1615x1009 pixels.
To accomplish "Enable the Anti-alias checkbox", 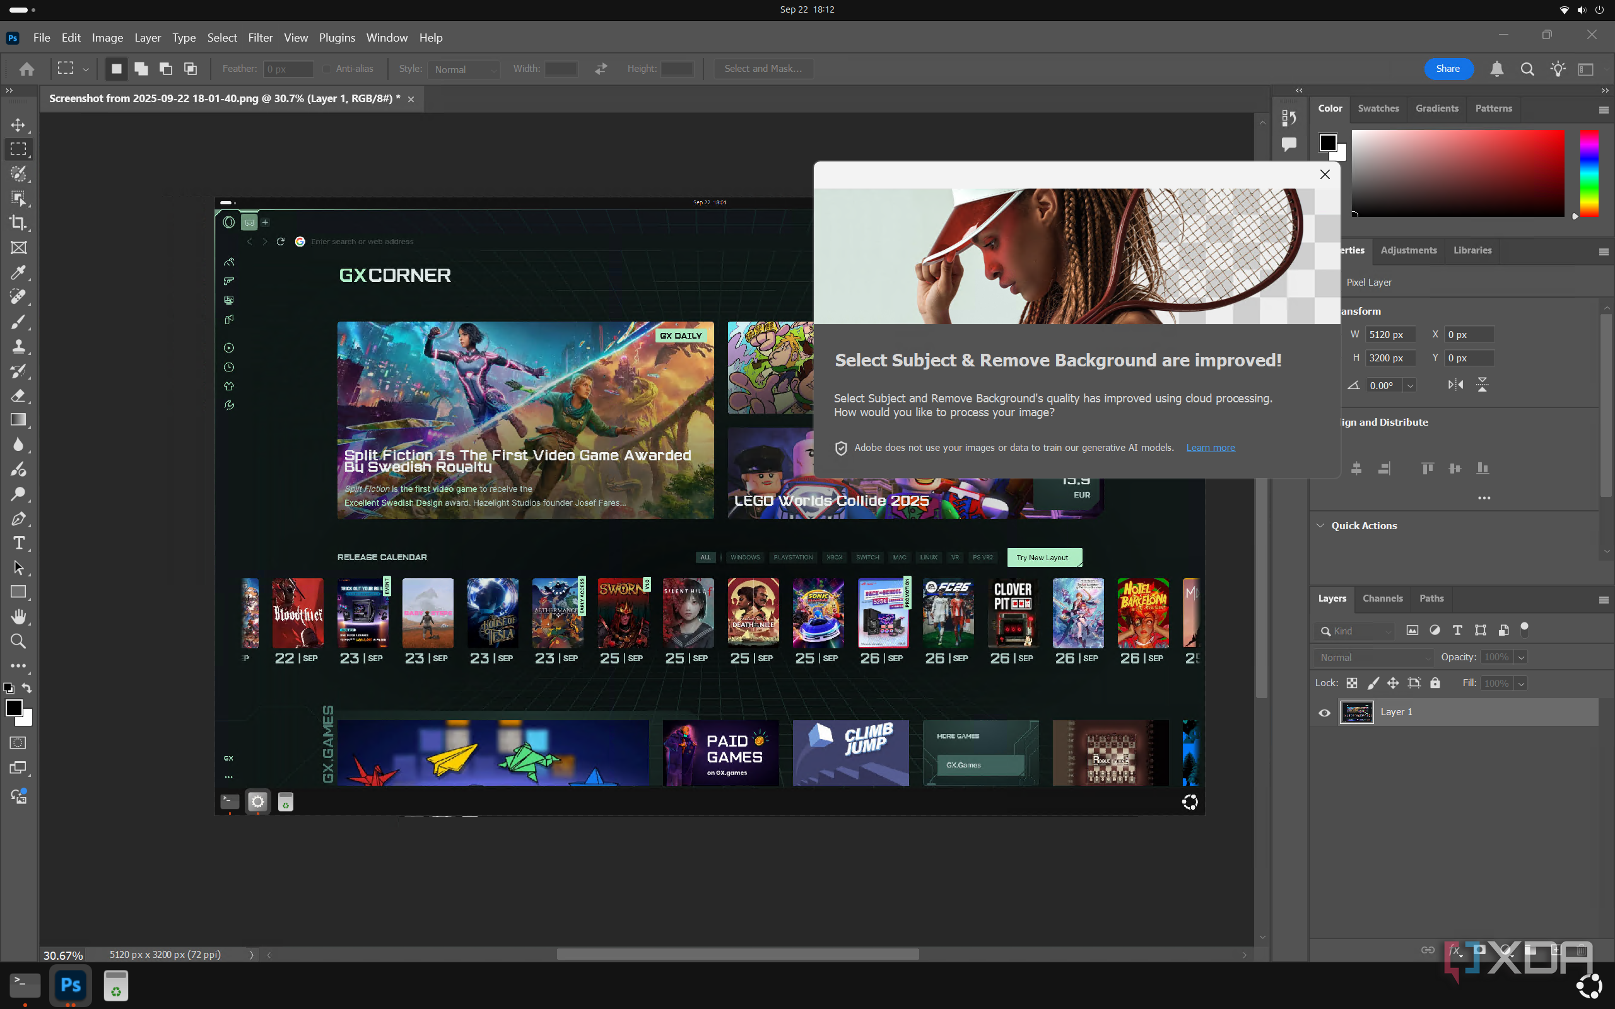I will (x=326, y=69).
